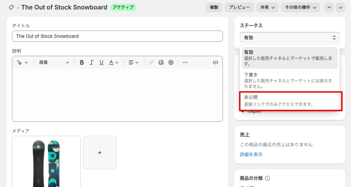Select the 有効 status option
The width and height of the screenshot is (351, 187).
[x=290, y=58]
